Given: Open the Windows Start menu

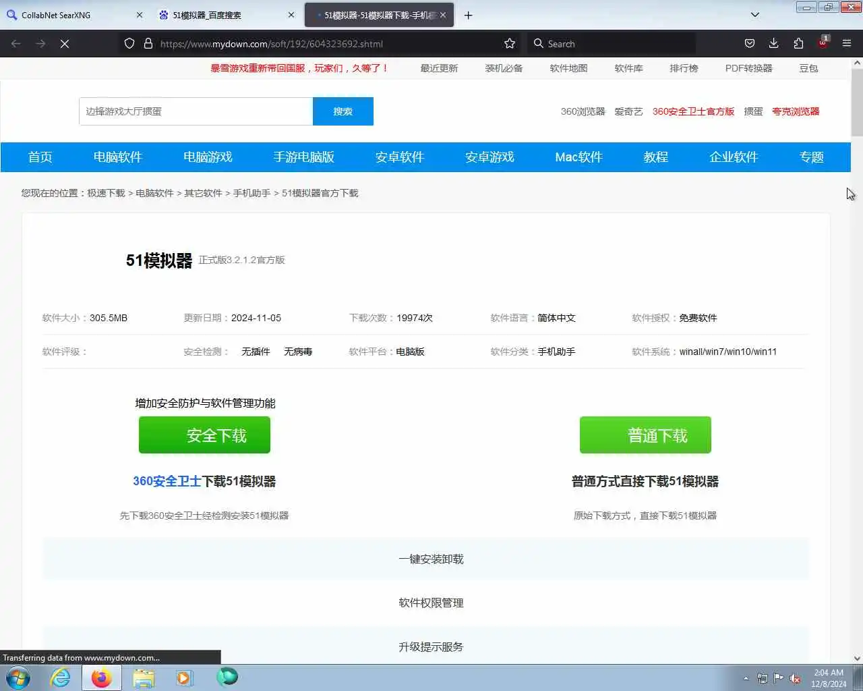Looking at the screenshot, I should [18, 678].
